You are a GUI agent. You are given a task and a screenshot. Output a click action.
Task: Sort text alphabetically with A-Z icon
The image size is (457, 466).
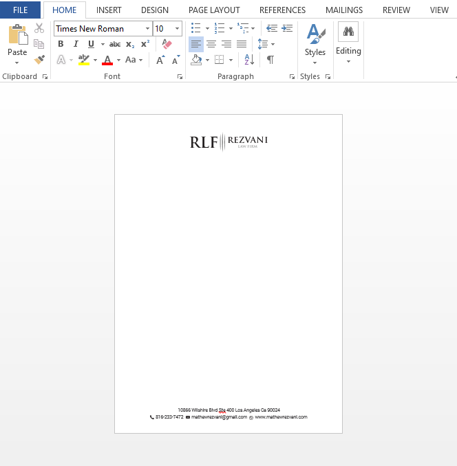coord(249,60)
